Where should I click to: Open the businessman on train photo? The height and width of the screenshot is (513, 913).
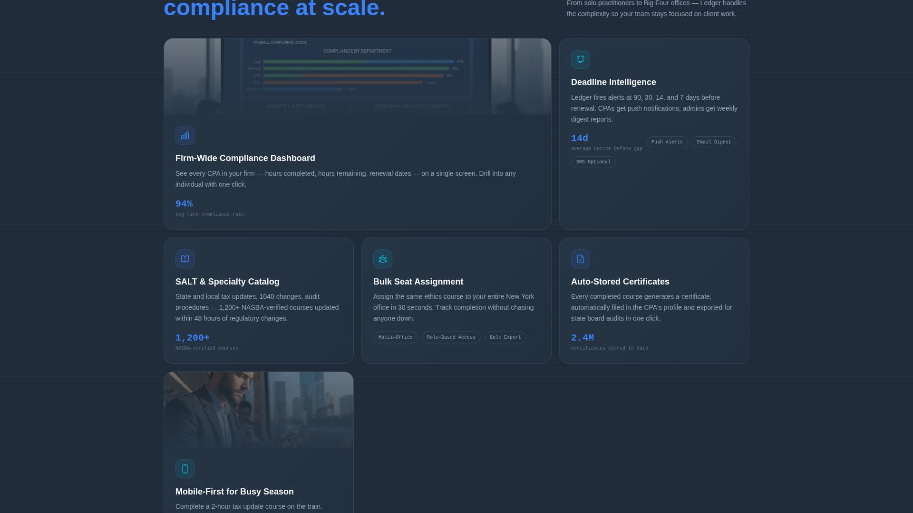(x=259, y=410)
